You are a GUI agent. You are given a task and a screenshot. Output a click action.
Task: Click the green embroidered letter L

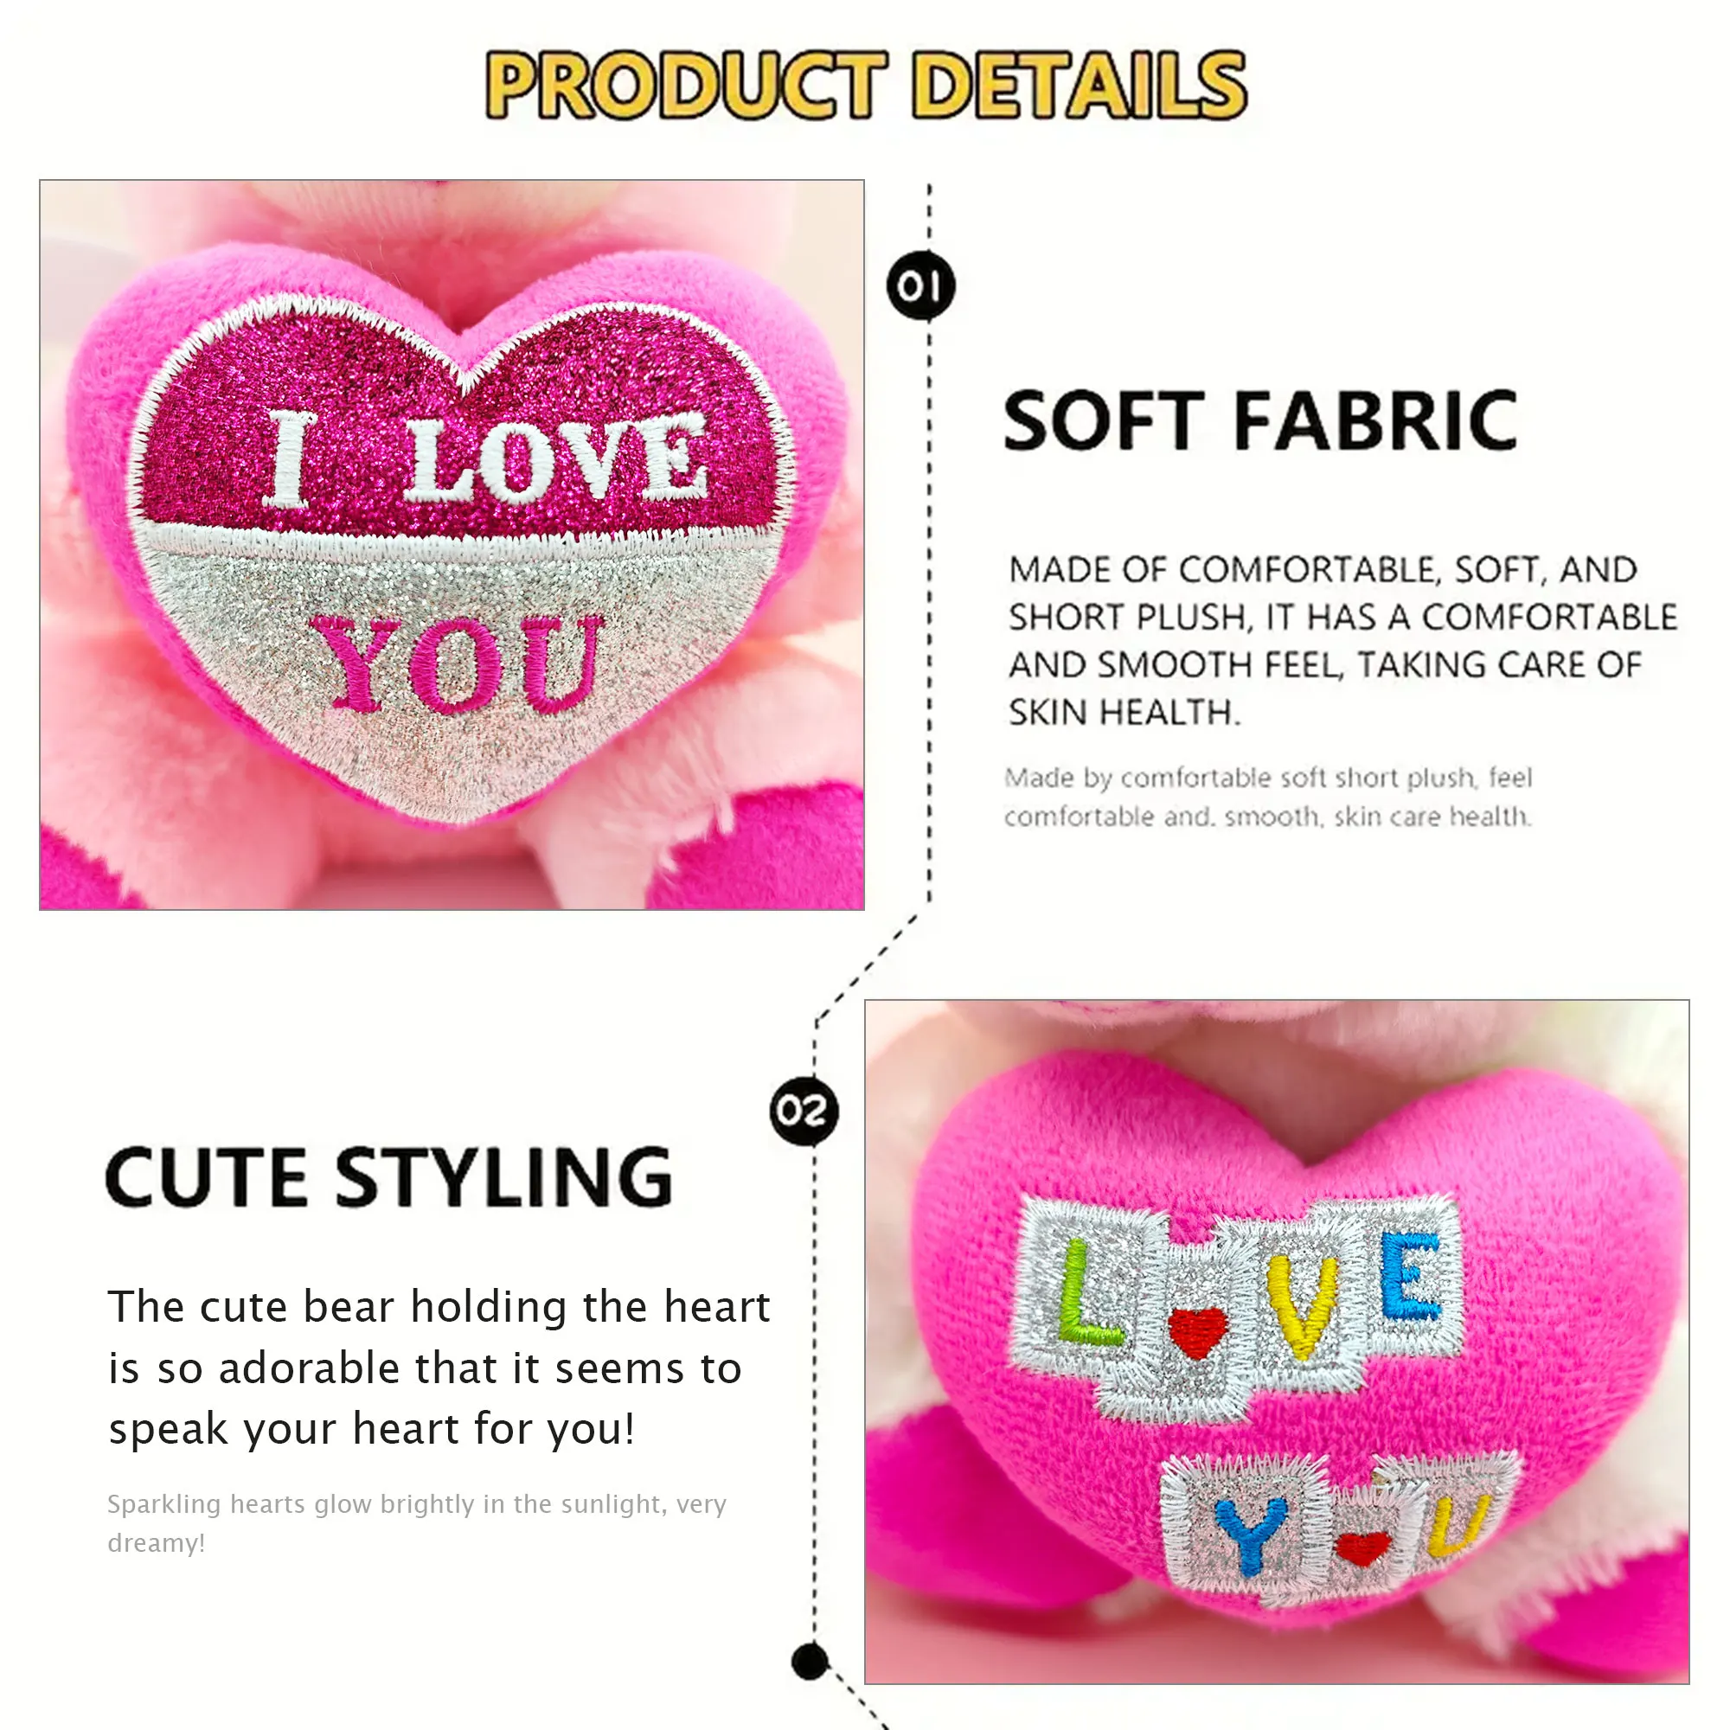1087,1295
